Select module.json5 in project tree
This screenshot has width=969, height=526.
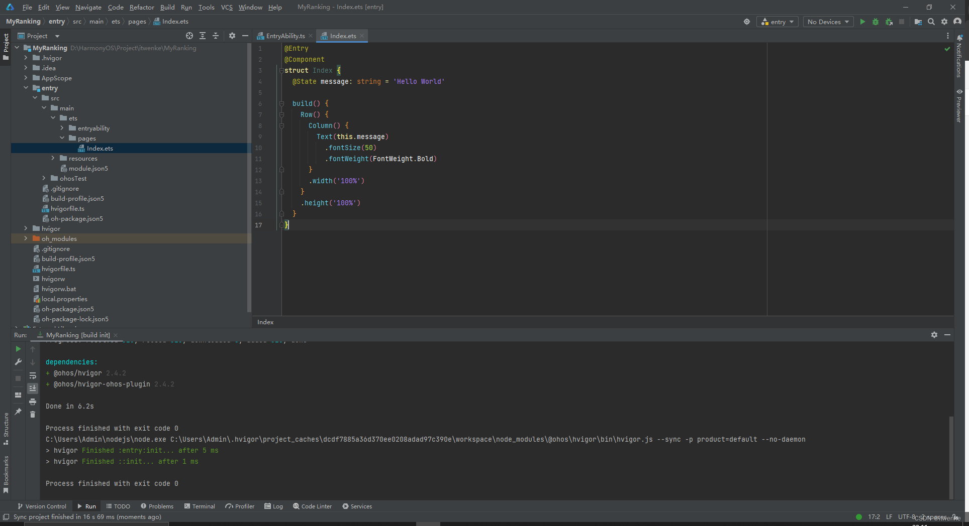(88, 168)
